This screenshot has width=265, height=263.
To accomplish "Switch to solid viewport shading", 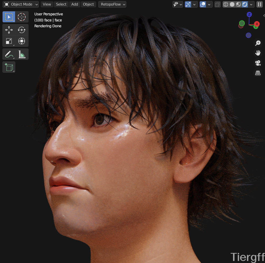I will click(x=232, y=4).
